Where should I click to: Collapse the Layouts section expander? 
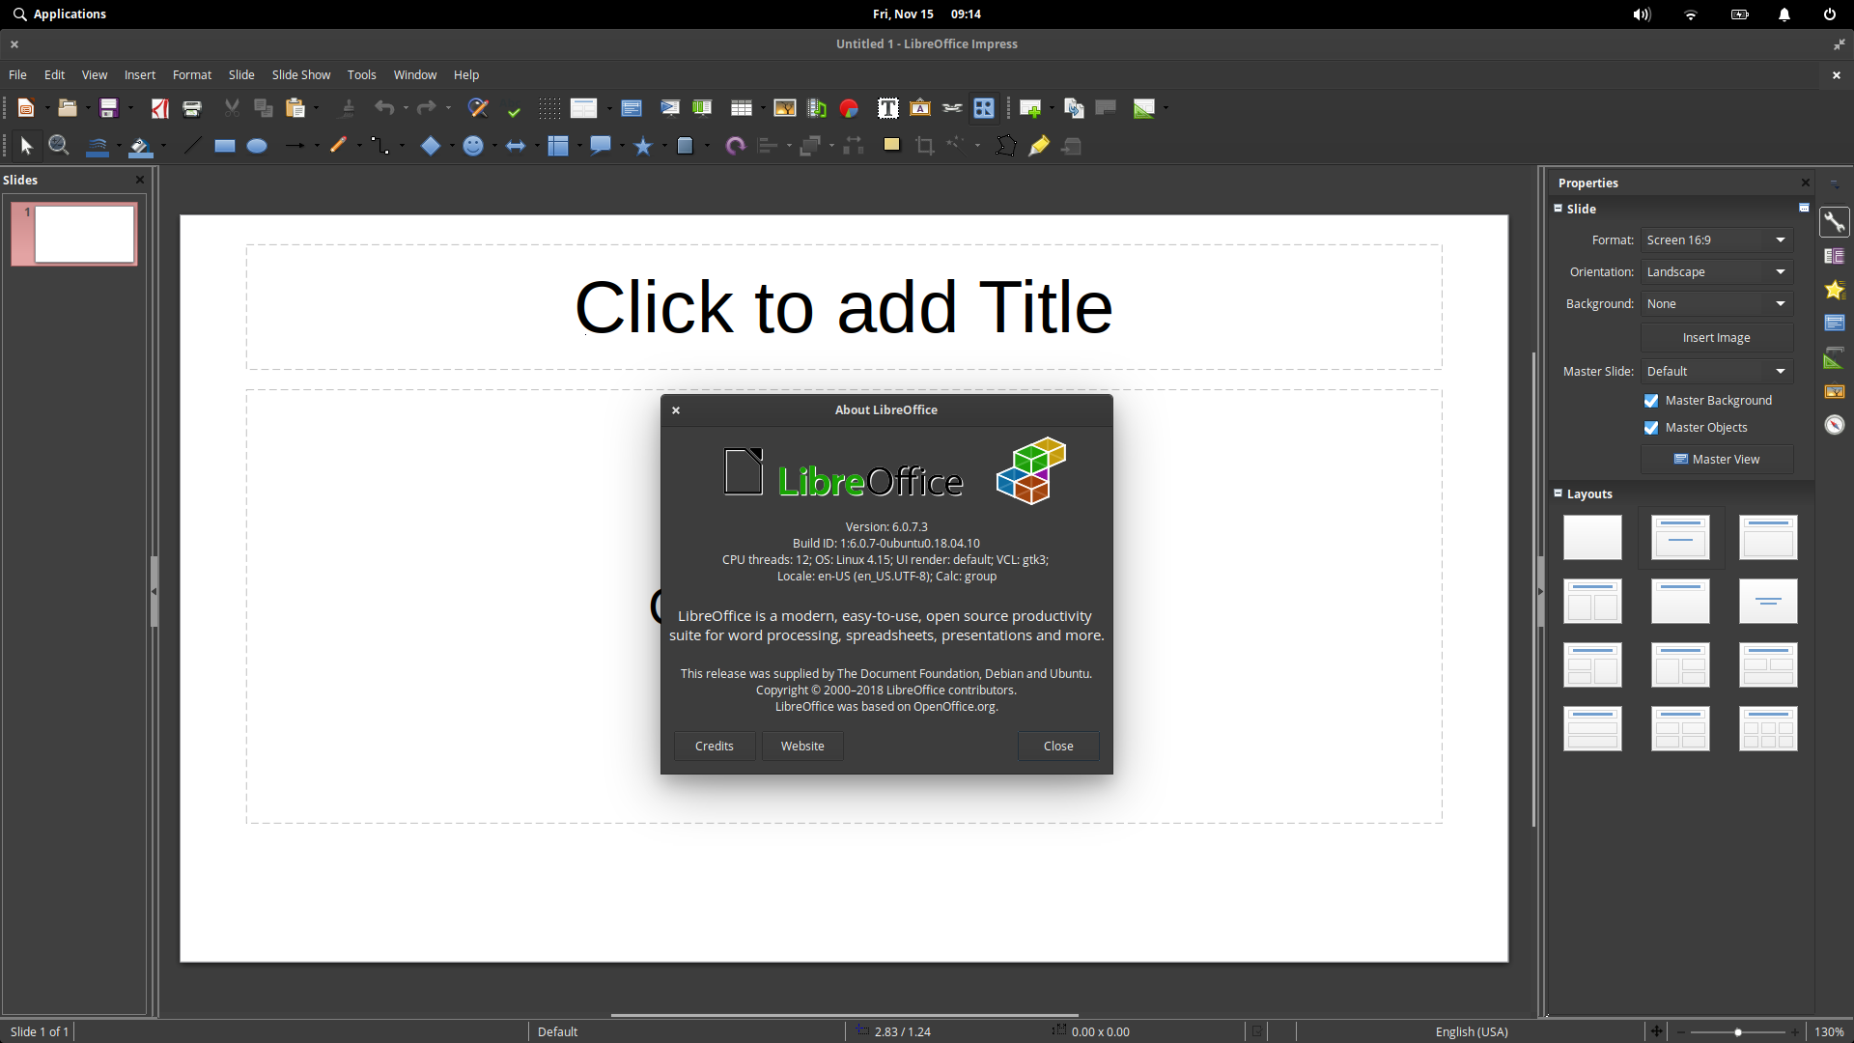tap(1558, 493)
